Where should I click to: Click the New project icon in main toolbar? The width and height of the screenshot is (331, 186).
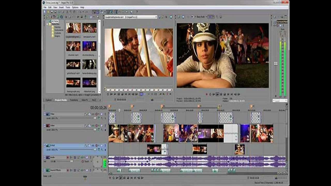[44, 12]
